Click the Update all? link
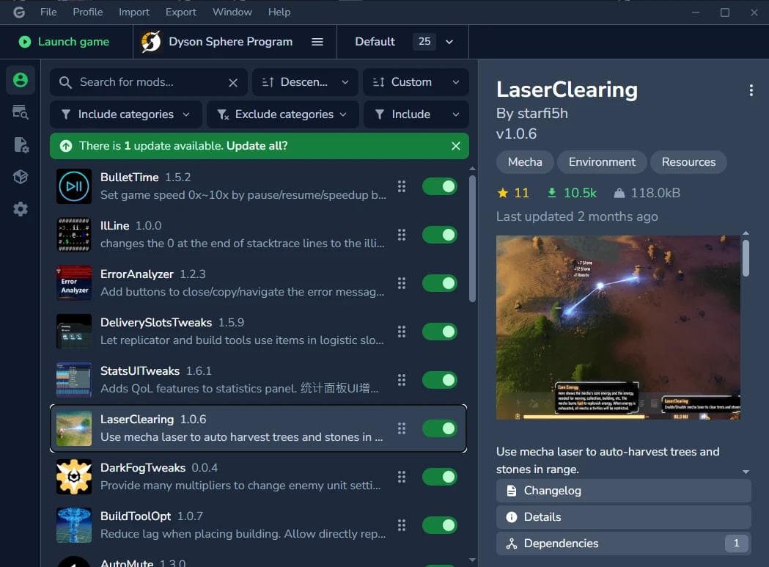The image size is (769, 567). click(x=257, y=146)
